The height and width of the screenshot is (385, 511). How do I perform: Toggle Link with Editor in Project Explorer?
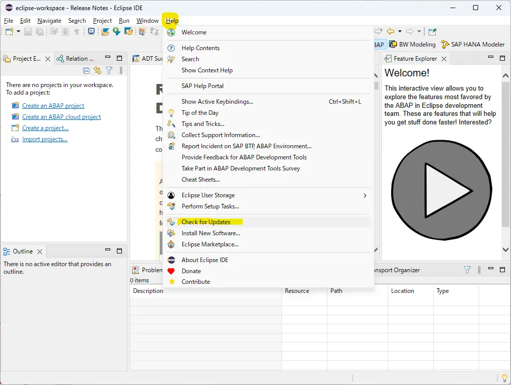pos(98,70)
